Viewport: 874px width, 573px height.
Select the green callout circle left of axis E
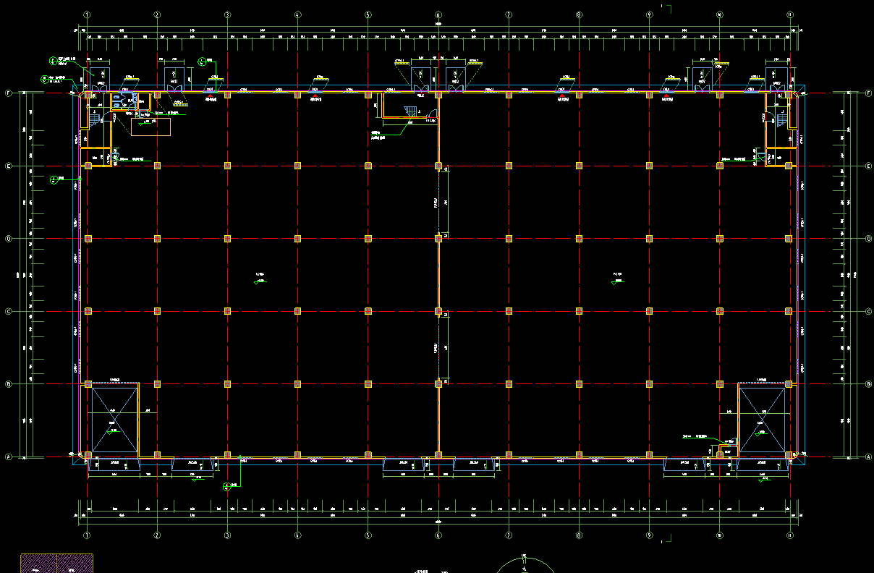click(54, 179)
